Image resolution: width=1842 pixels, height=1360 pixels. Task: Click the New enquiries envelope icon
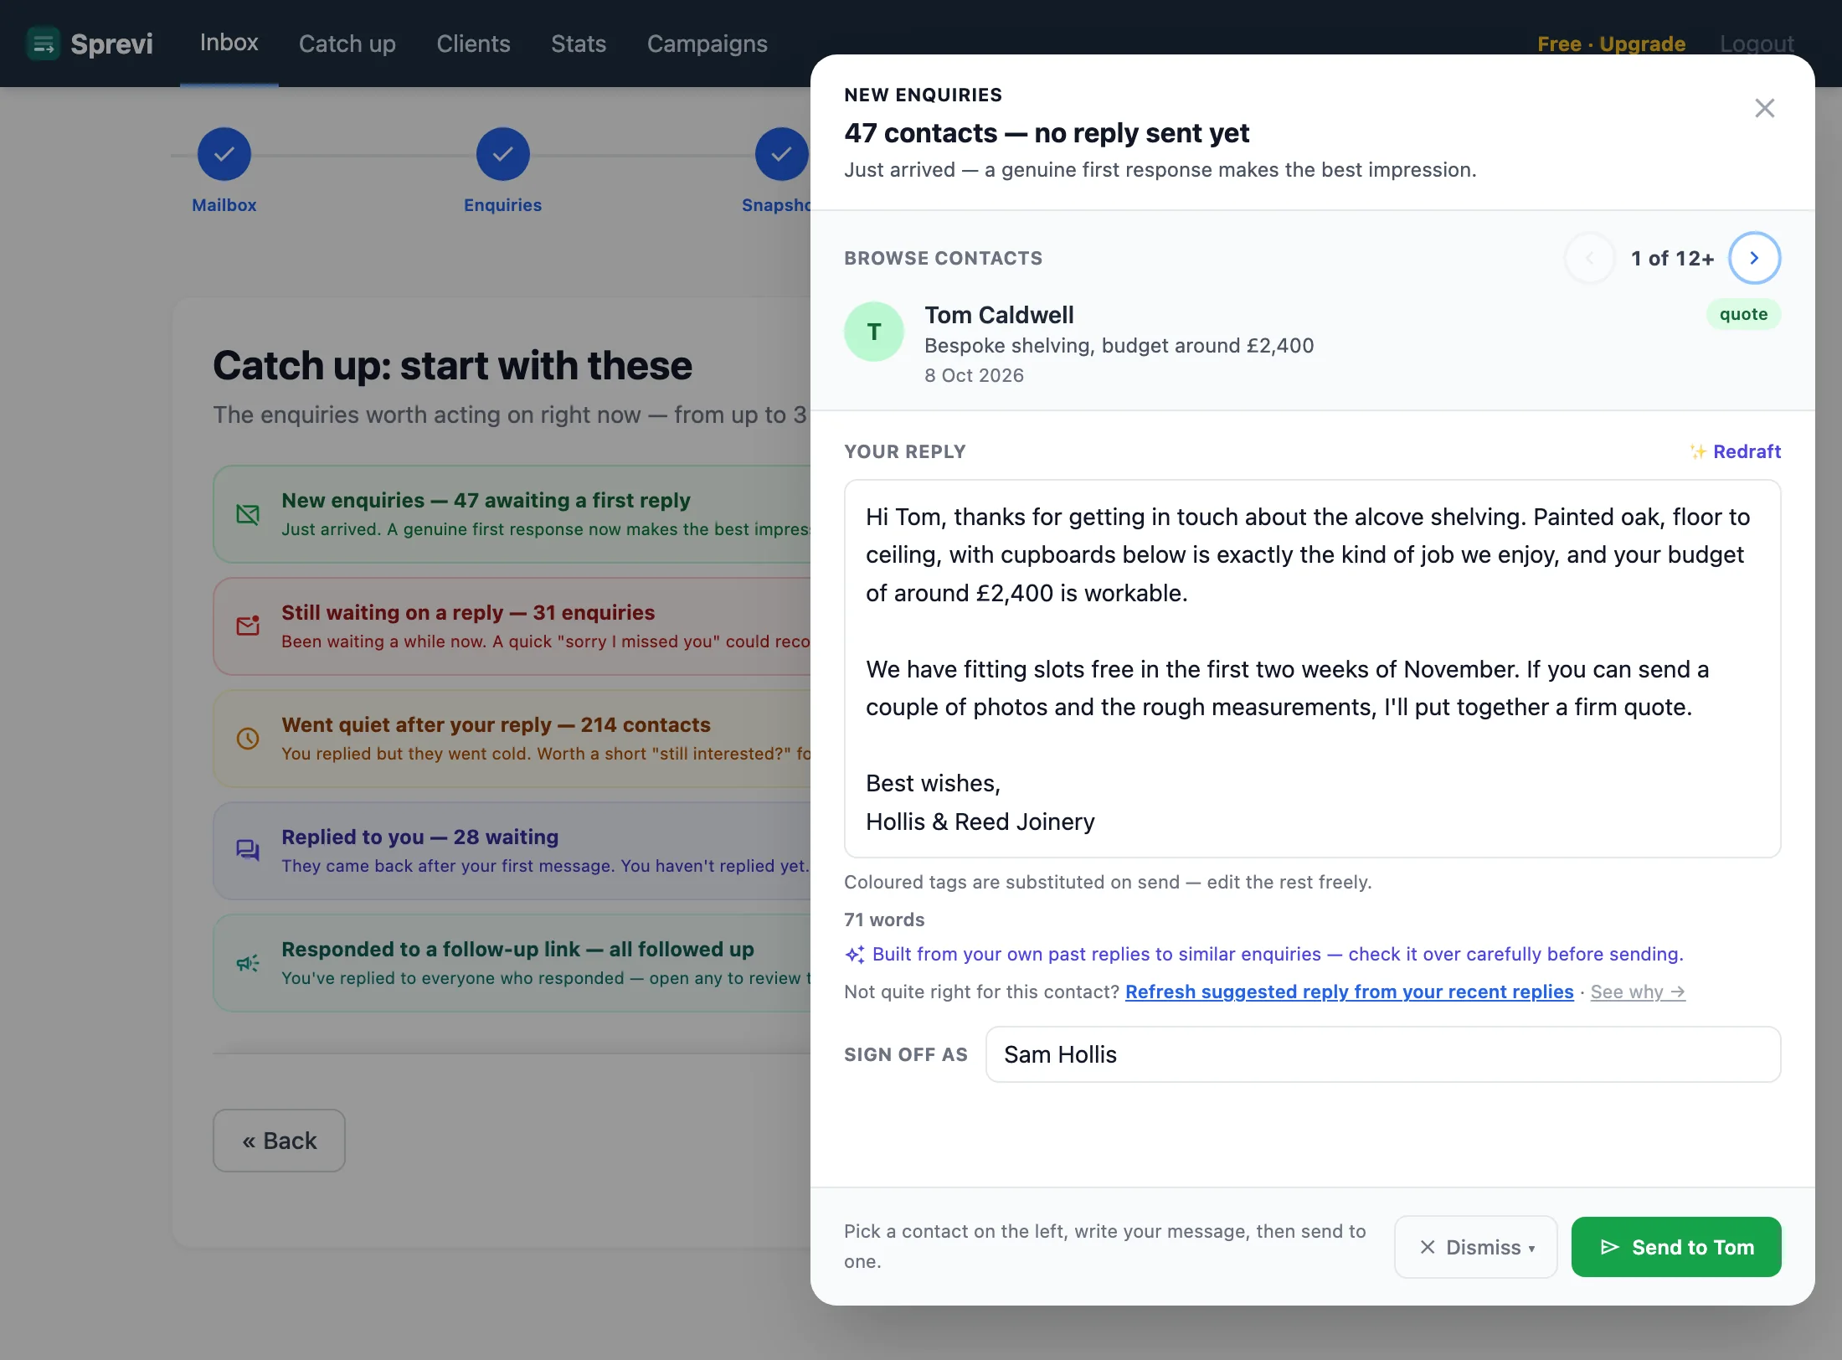(248, 514)
